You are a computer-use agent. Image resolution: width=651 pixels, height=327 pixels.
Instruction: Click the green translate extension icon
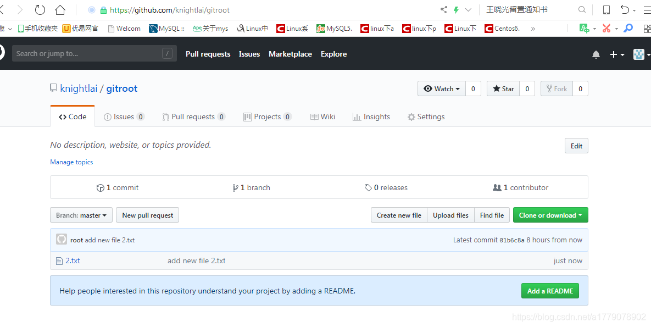pos(585,28)
